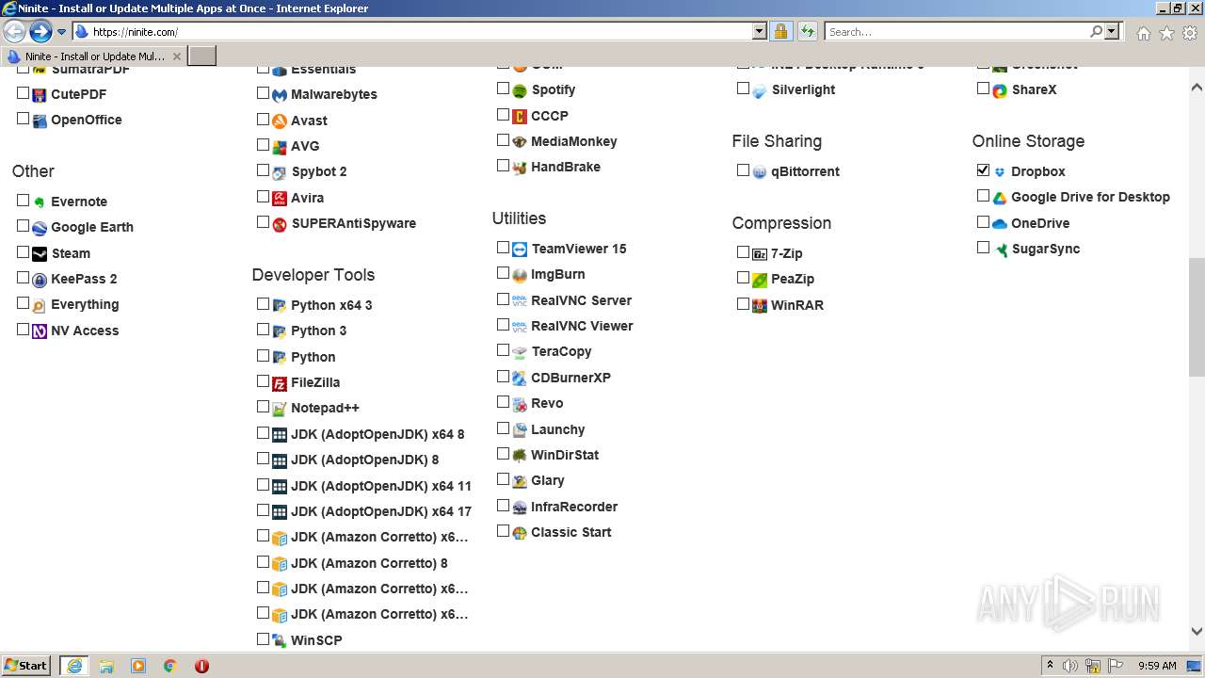Click the 7-Zip app icon
1205x678 pixels.
click(760, 254)
